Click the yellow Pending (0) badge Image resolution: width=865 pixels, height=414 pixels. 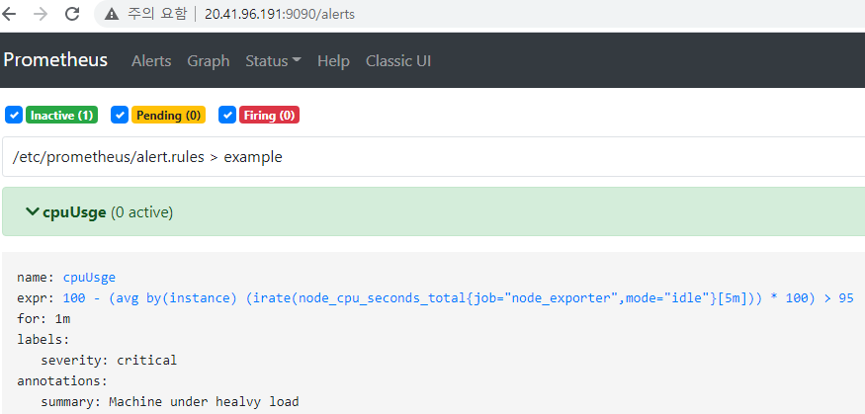(x=168, y=116)
